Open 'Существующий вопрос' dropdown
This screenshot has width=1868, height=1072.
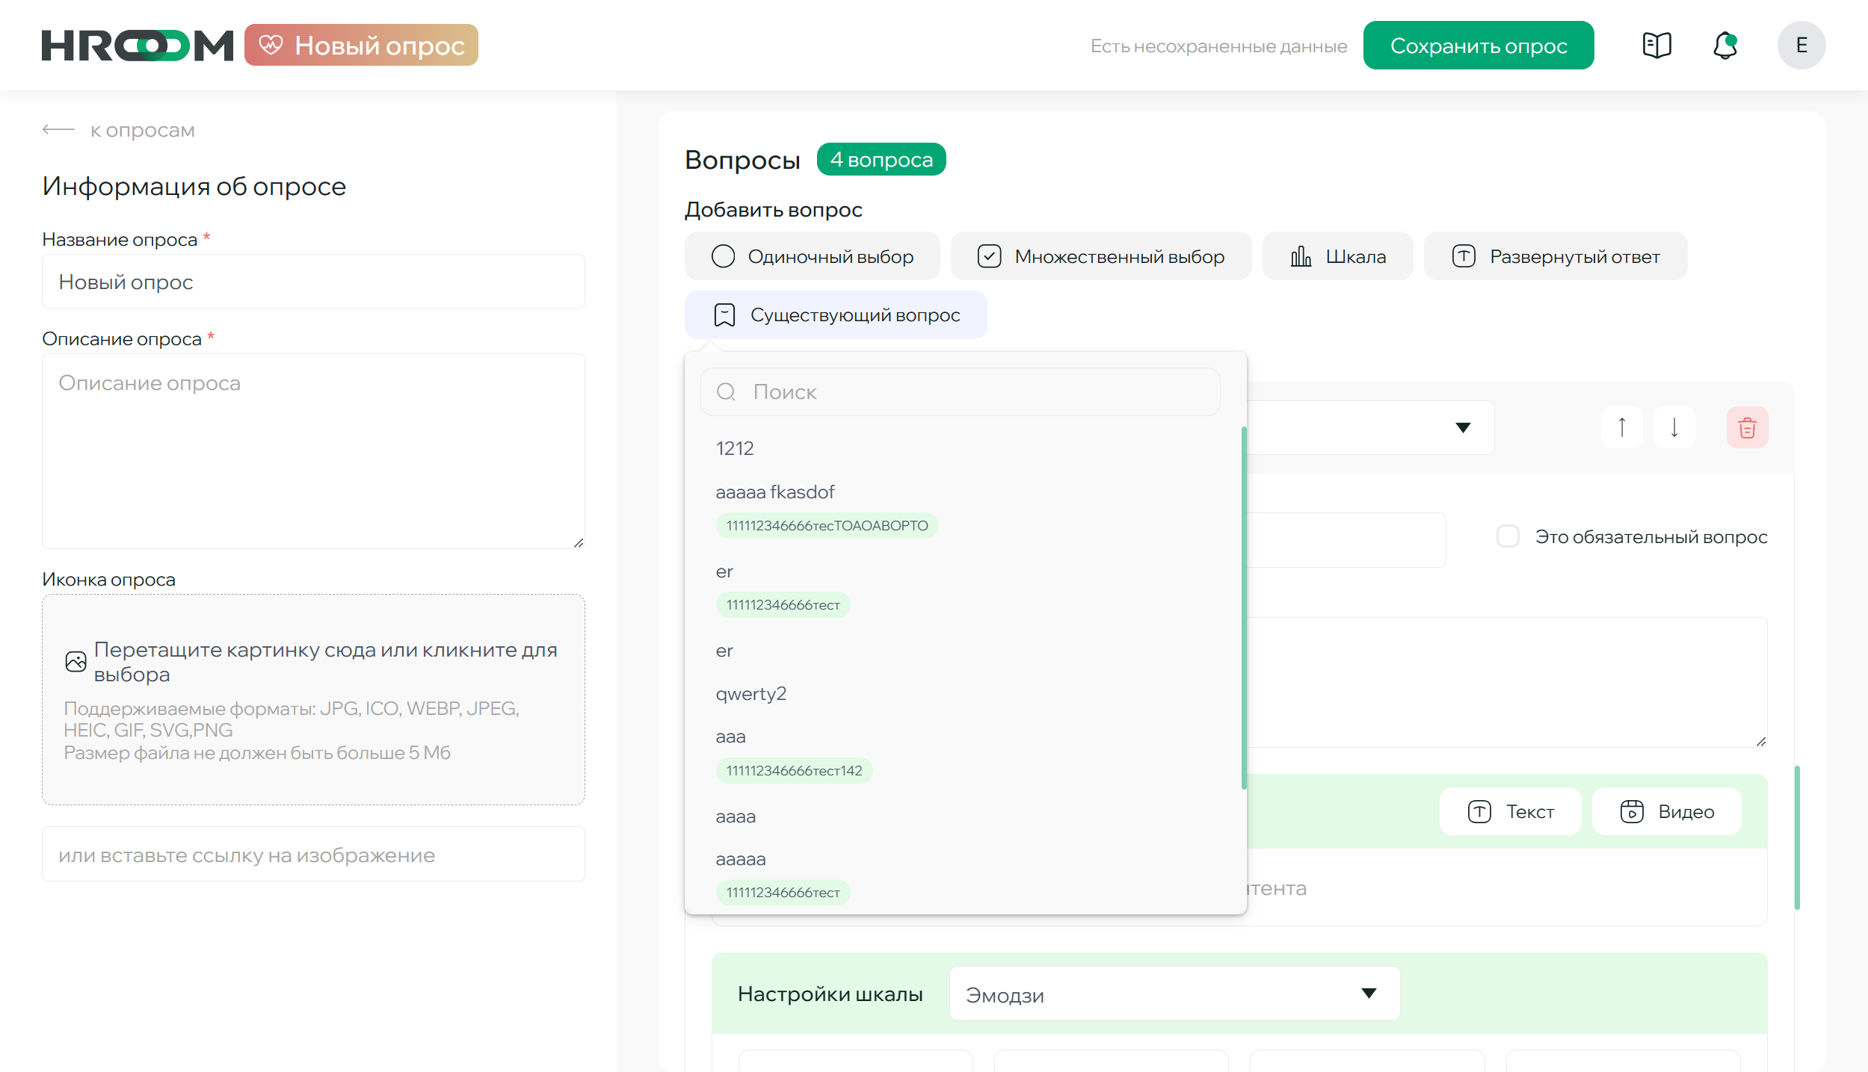(x=836, y=315)
